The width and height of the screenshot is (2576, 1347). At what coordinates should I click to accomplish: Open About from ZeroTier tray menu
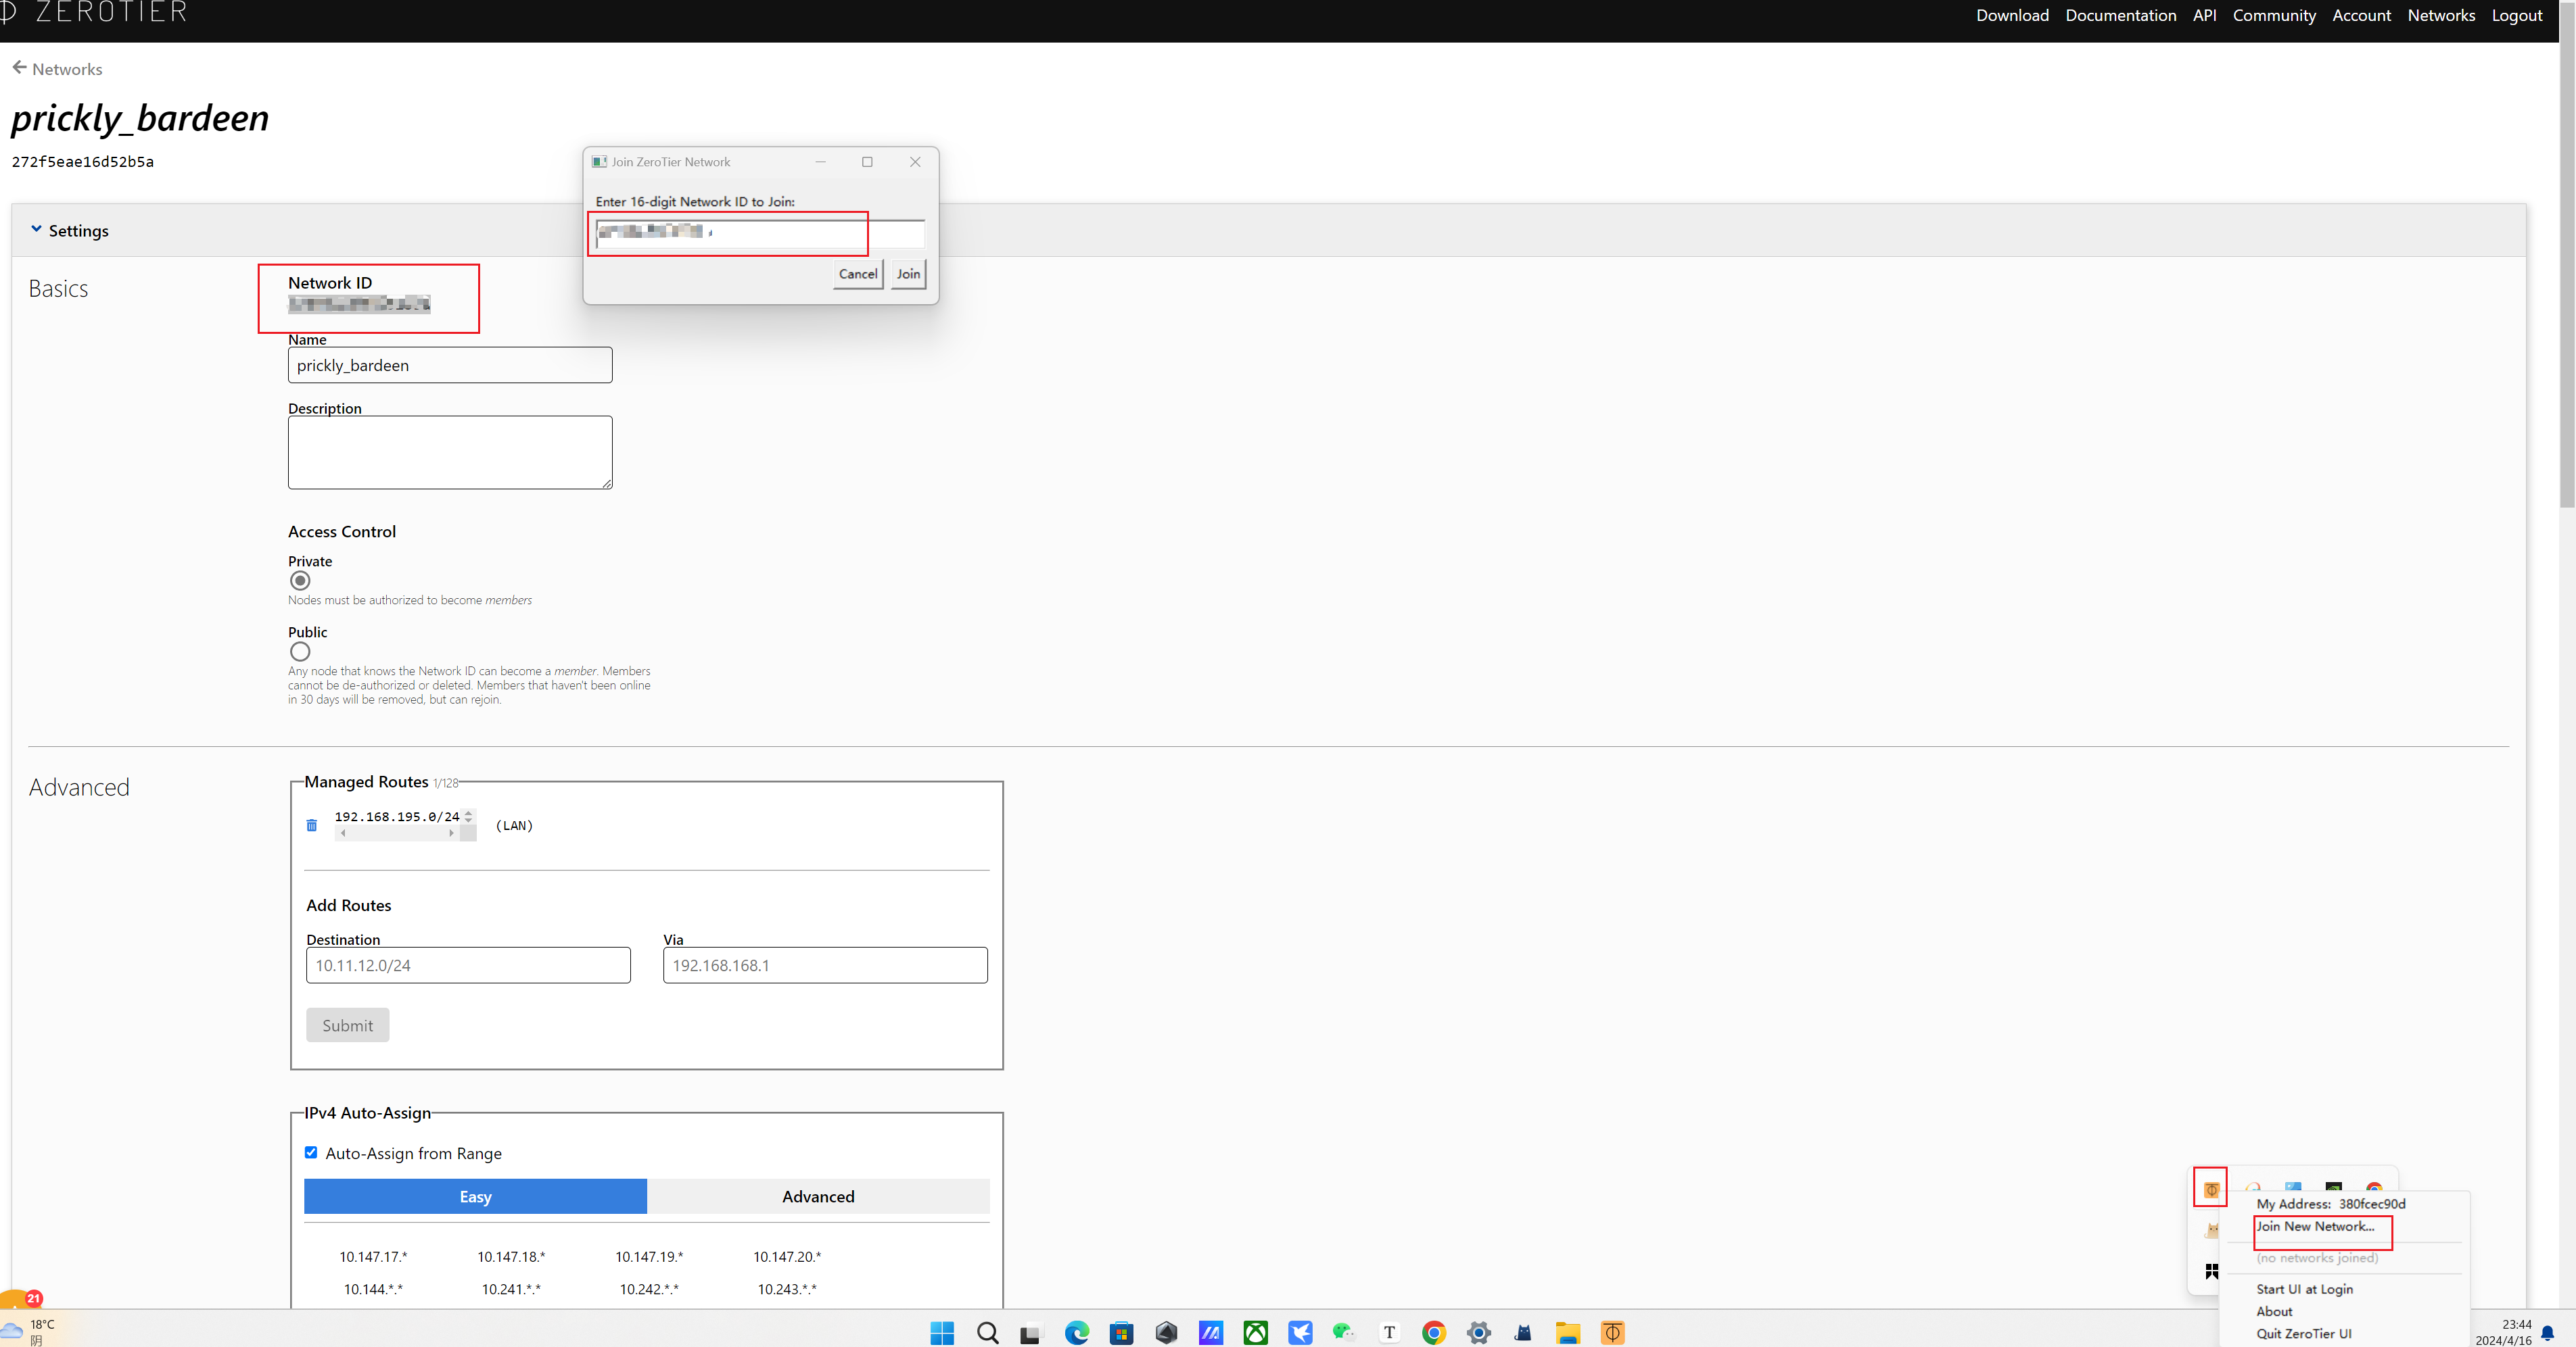2274,1311
